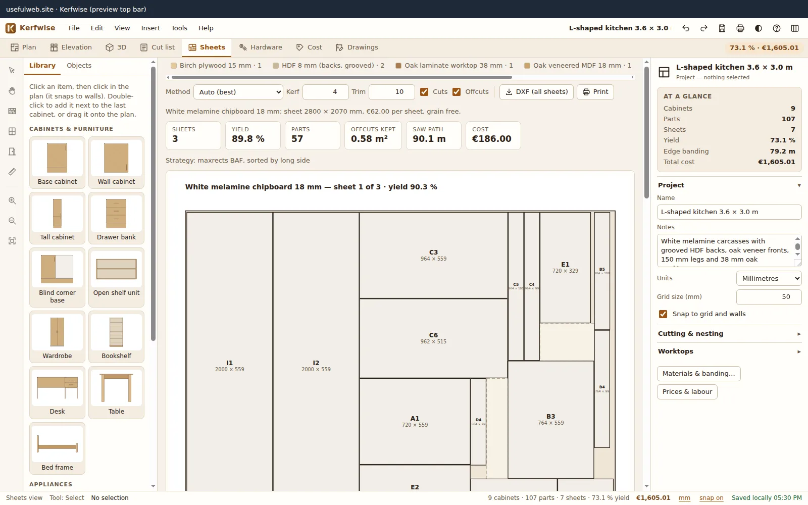This screenshot has height=505, width=808.
Task: Open the Units dropdown Millimetres
Action: 769,278
